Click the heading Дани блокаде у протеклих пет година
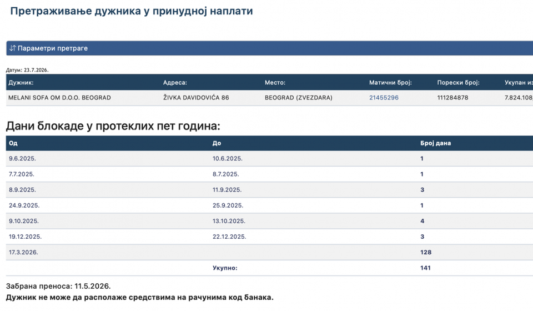The image size is (533, 311). coord(113,126)
